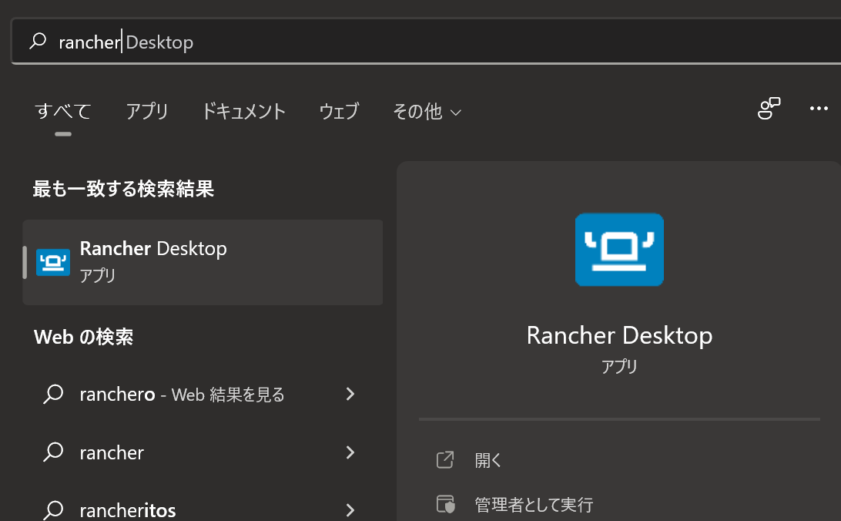Click the rancher Desktop search input field
Screen dimensions: 841x521
(427, 42)
